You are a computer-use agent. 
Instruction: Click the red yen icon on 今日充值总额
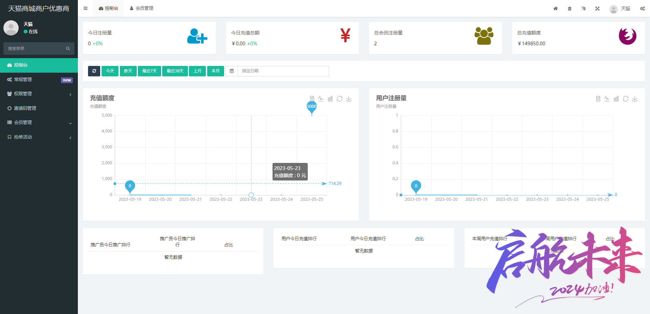(345, 35)
